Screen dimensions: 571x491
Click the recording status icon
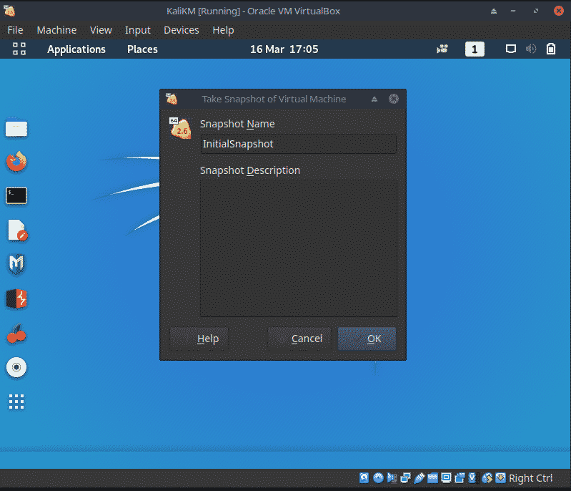pos(460,478)
